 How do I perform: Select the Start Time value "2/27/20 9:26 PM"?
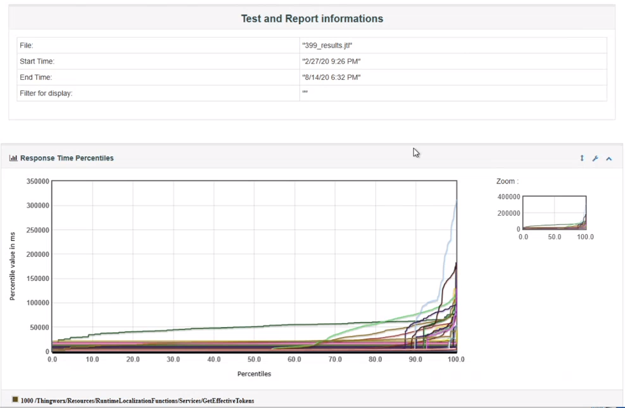click(x=331, y=61)
